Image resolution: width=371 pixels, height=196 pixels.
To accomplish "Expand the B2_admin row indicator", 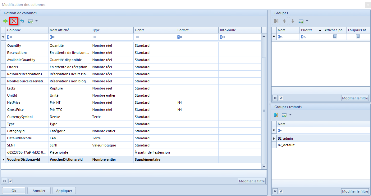I will coord(274,138).
